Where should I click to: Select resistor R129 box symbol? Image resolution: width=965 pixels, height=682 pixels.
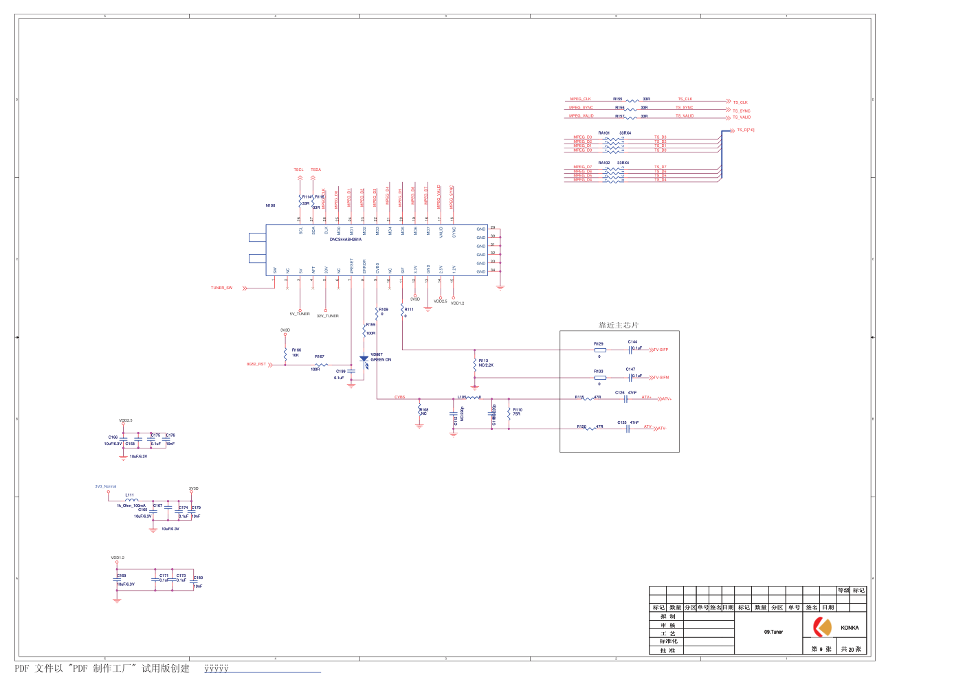(600, 350)
